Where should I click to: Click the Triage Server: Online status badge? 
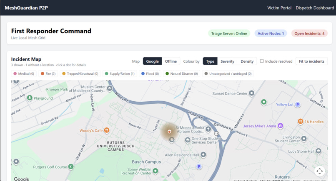point(229,33)
